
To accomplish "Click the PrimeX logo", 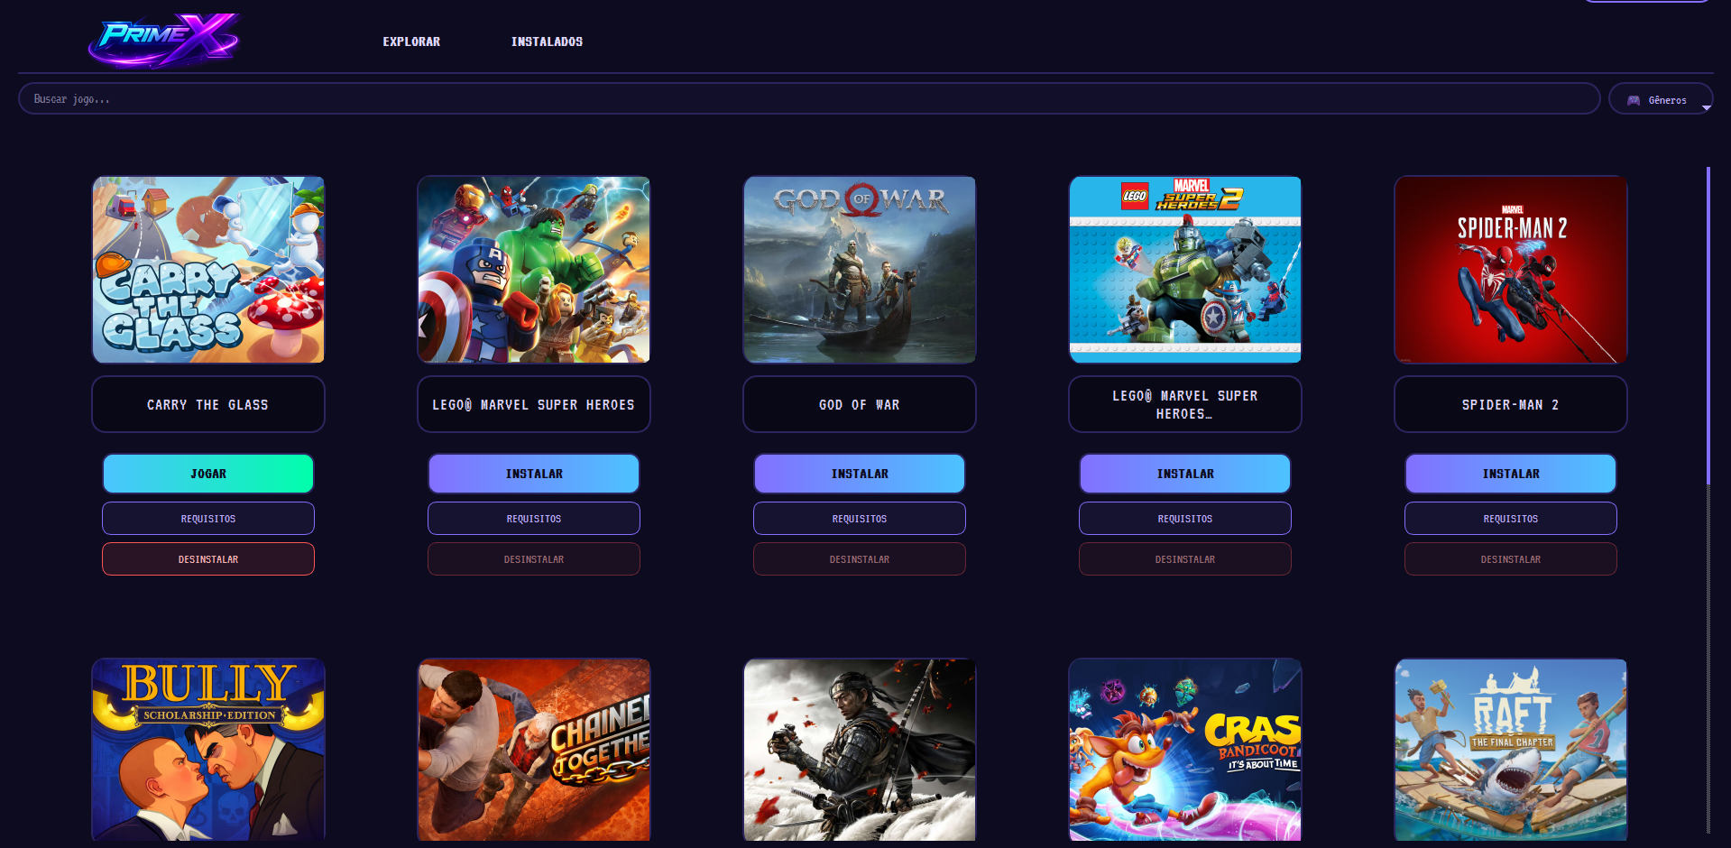I will 164,40.
